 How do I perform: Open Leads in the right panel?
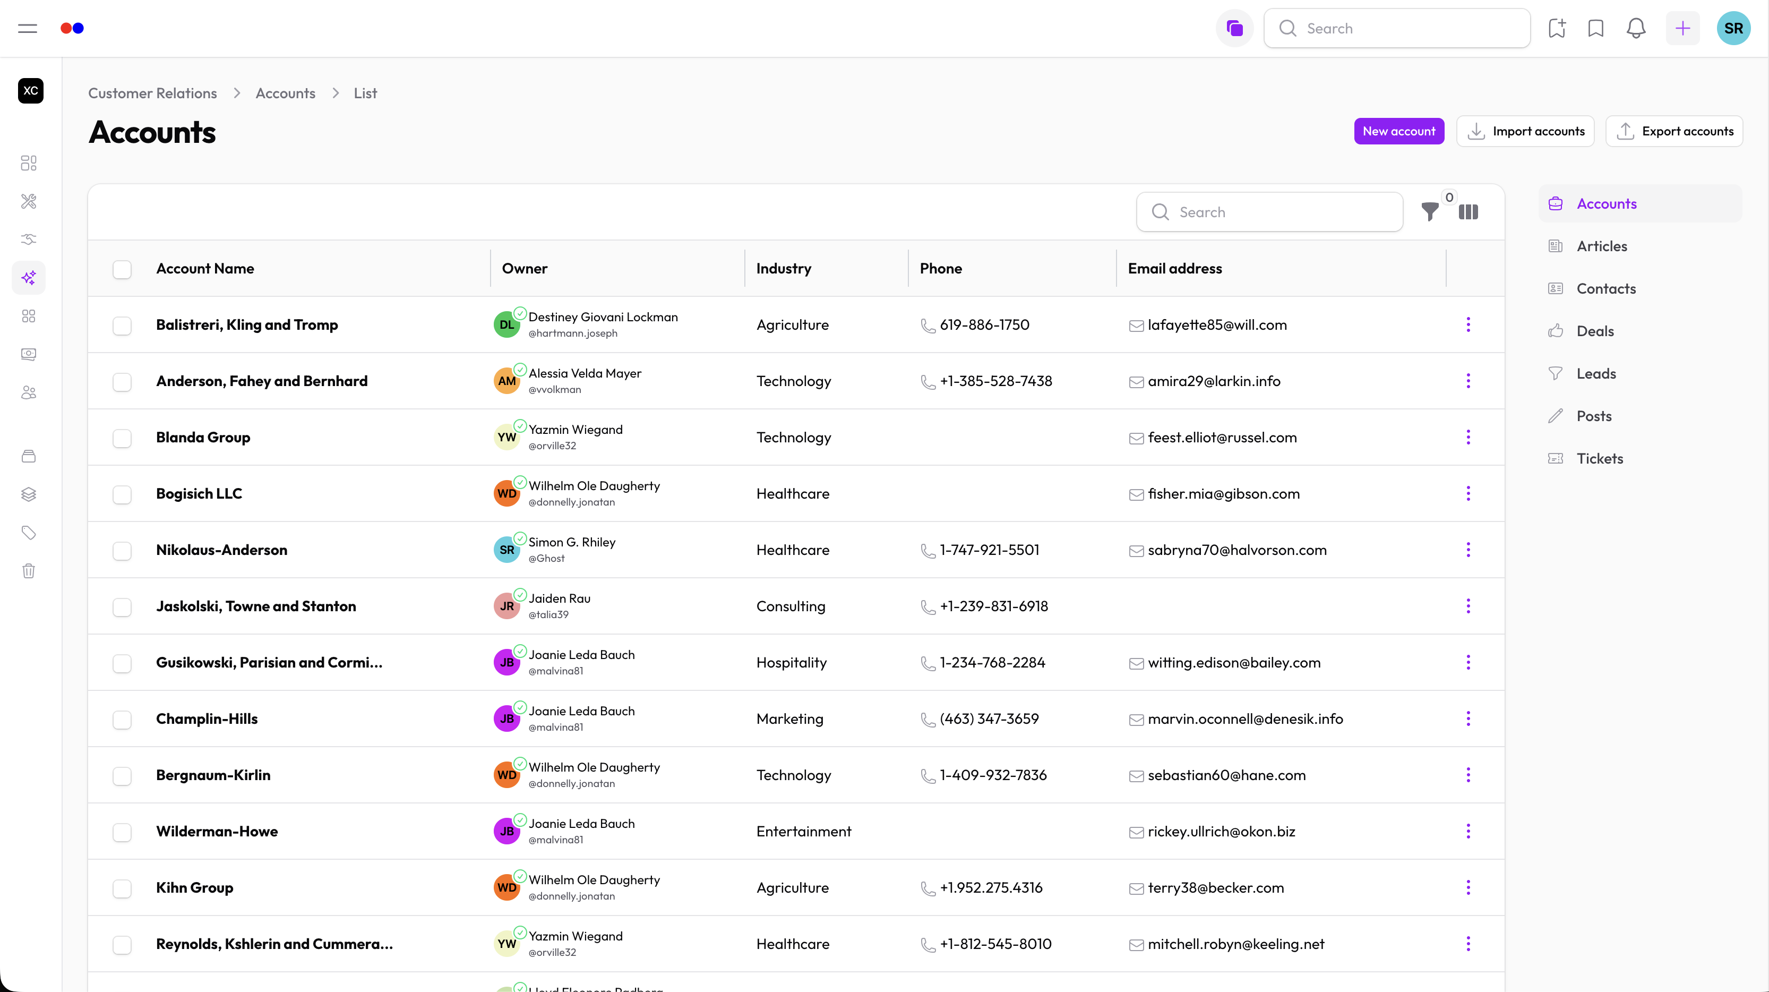(1640, 374)
